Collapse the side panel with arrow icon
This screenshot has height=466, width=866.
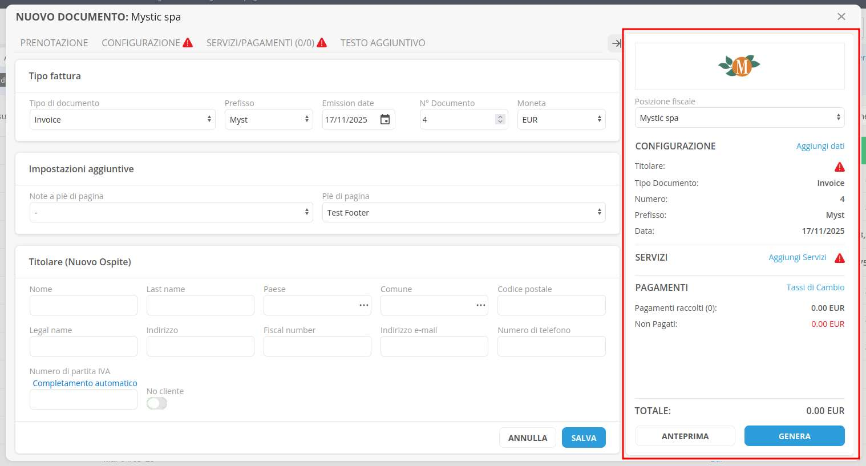point(616,43)
